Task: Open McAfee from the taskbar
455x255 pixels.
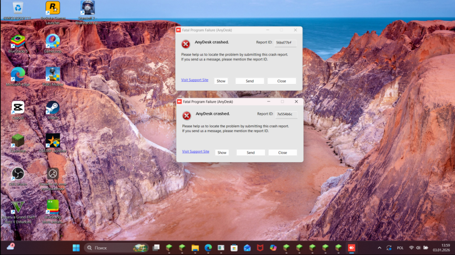Action: coord(260,248)
